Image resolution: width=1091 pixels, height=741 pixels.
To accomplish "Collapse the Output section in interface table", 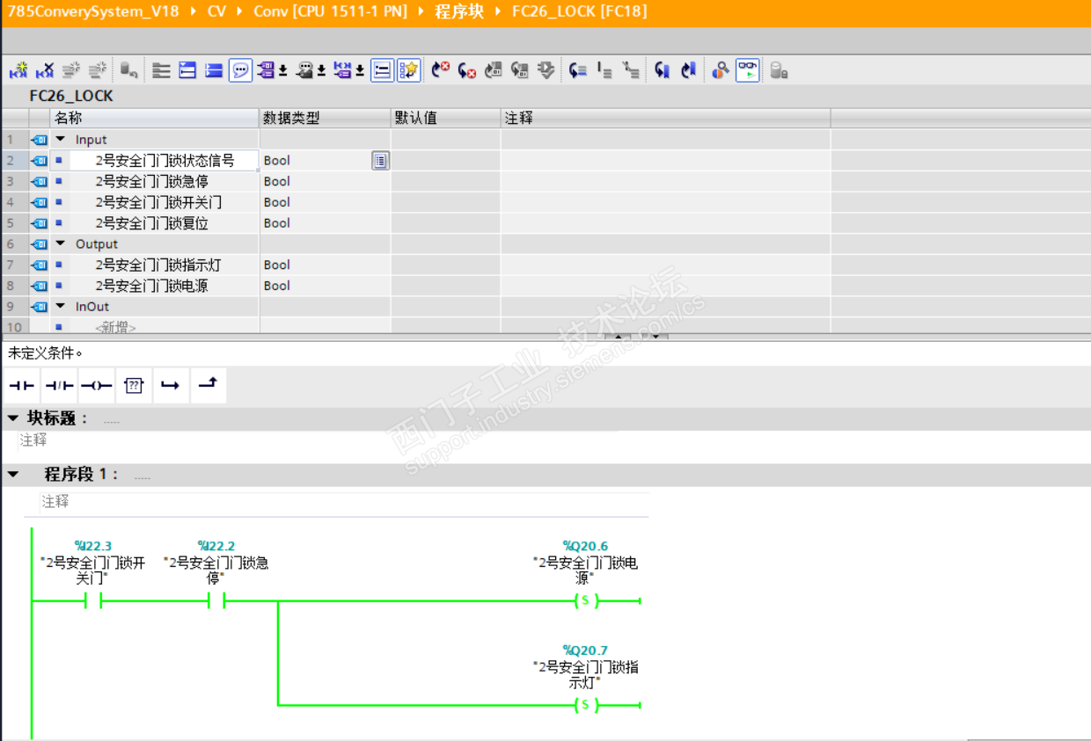I will pos(61,243).
